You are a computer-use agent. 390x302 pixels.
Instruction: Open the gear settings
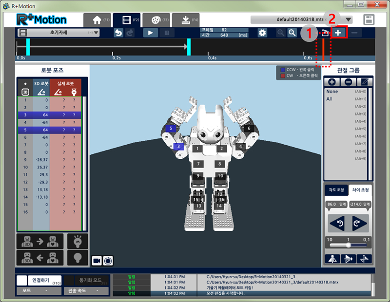pyautogui.click(x=262, y=33)
